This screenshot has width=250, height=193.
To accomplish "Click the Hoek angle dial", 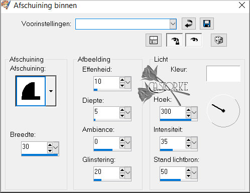I will 223,110.
